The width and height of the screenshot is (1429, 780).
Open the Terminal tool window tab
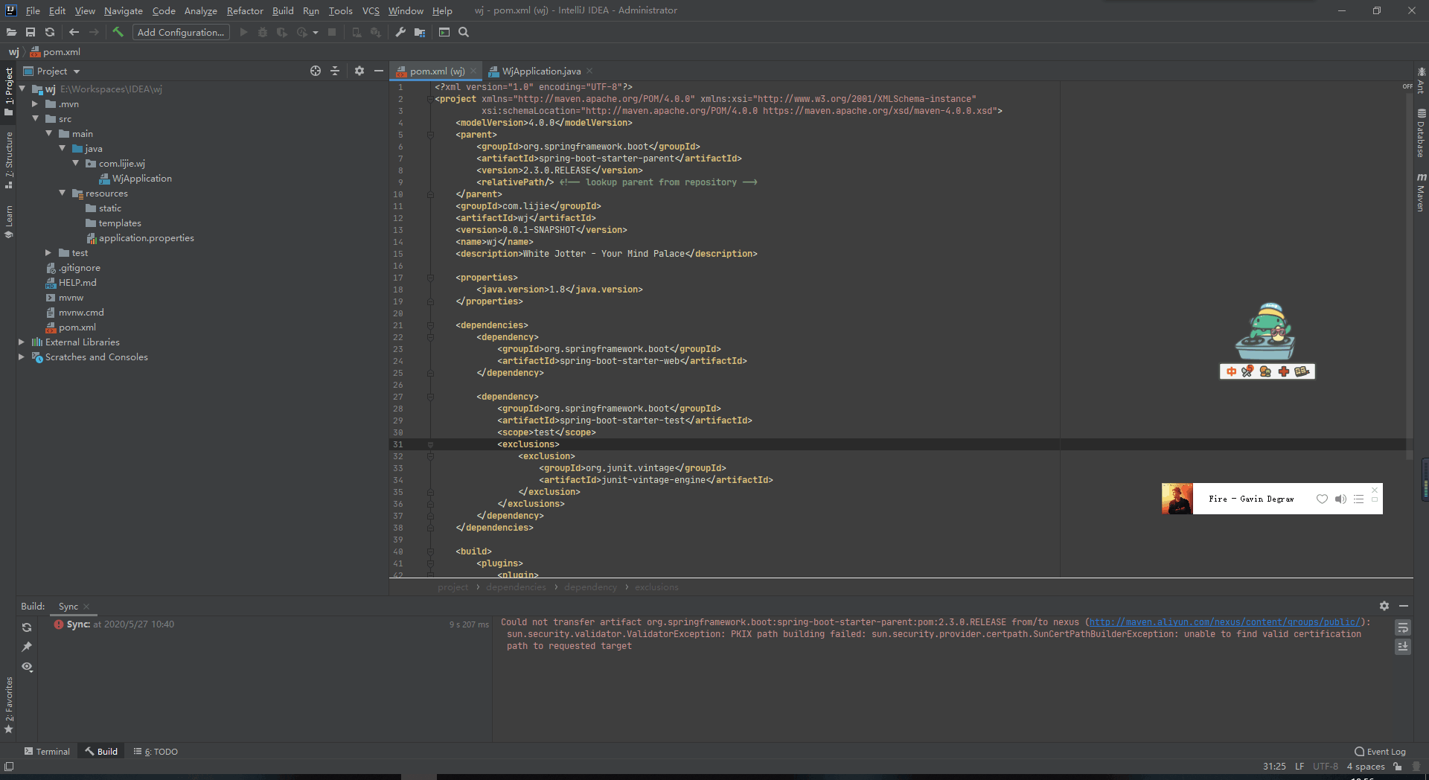pos(47,751)
